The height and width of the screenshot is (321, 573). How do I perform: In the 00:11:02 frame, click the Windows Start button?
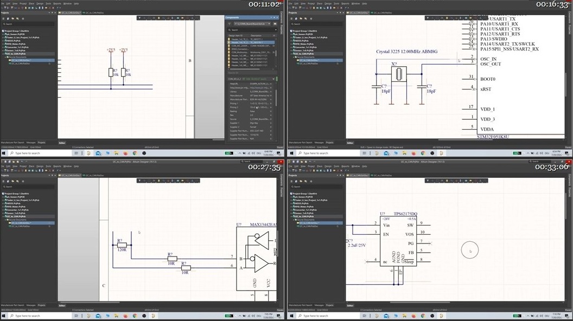coord(4,153)
